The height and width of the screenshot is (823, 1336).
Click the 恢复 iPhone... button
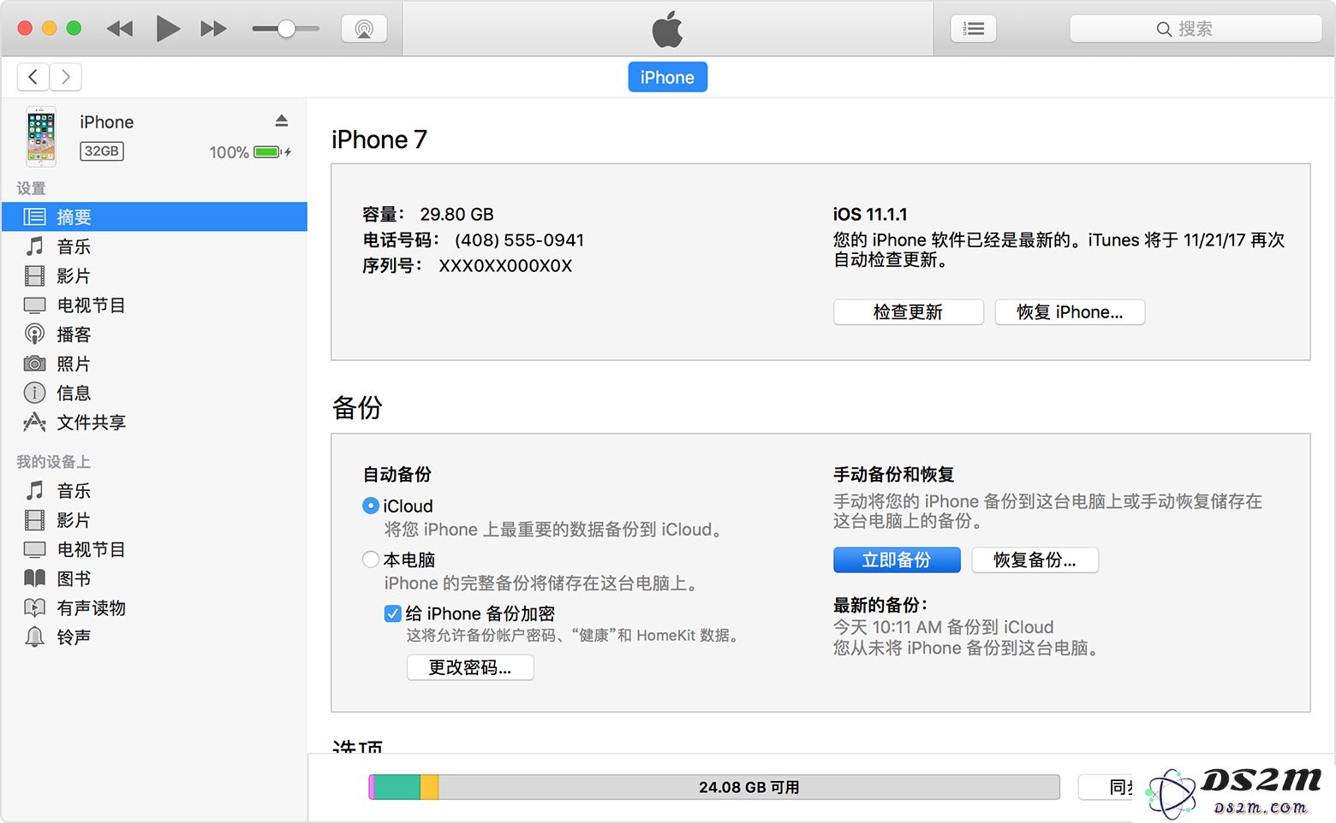[x=1070, y=312]
